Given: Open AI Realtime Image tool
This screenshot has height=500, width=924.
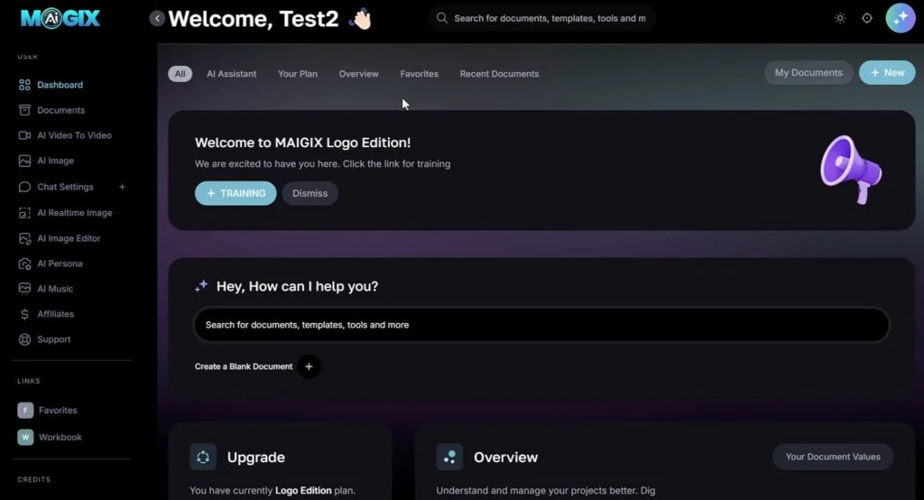Looking at the screenshot, I should click(74, 213).
